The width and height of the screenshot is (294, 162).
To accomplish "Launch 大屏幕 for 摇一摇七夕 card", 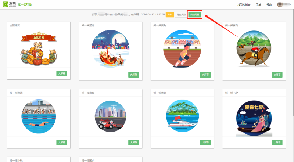I will (277, 142).
